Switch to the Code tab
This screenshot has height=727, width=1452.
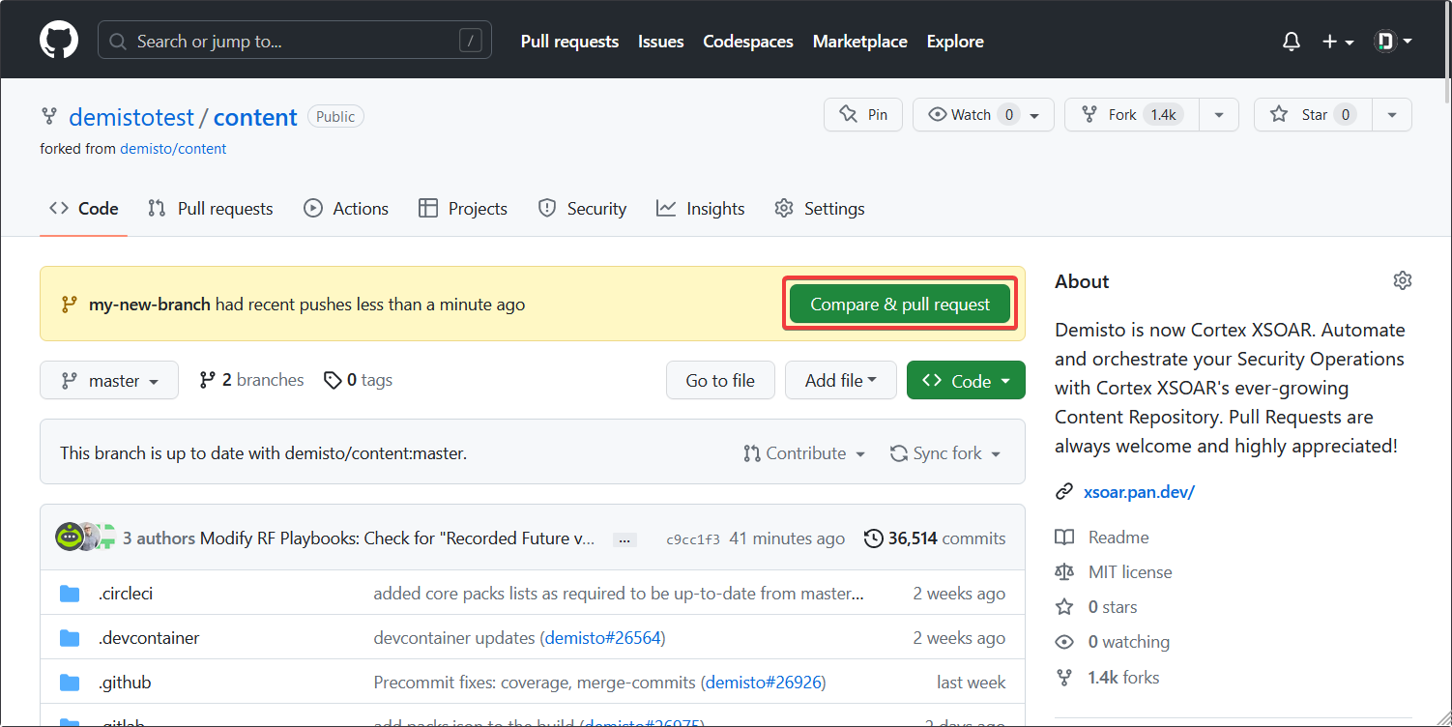tap(84, 209)
